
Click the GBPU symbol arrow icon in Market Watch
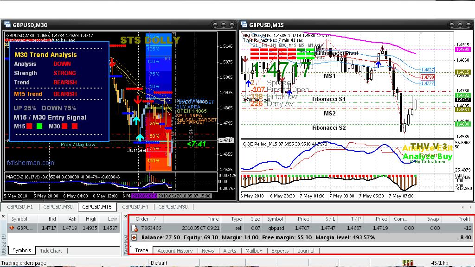tap(12, 228)
